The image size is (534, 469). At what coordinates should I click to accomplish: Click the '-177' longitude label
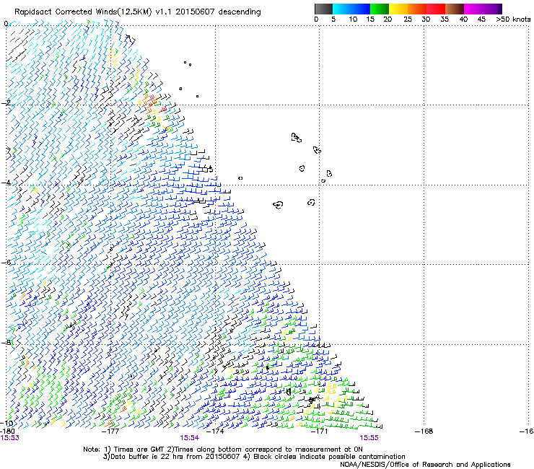coord(110,431)
